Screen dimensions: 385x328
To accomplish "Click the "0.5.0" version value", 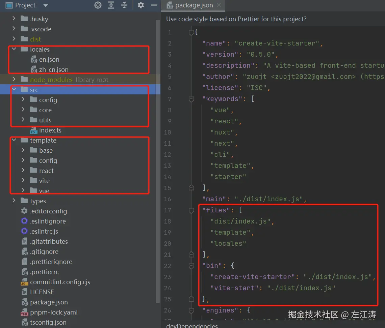I will pos(260,54).
